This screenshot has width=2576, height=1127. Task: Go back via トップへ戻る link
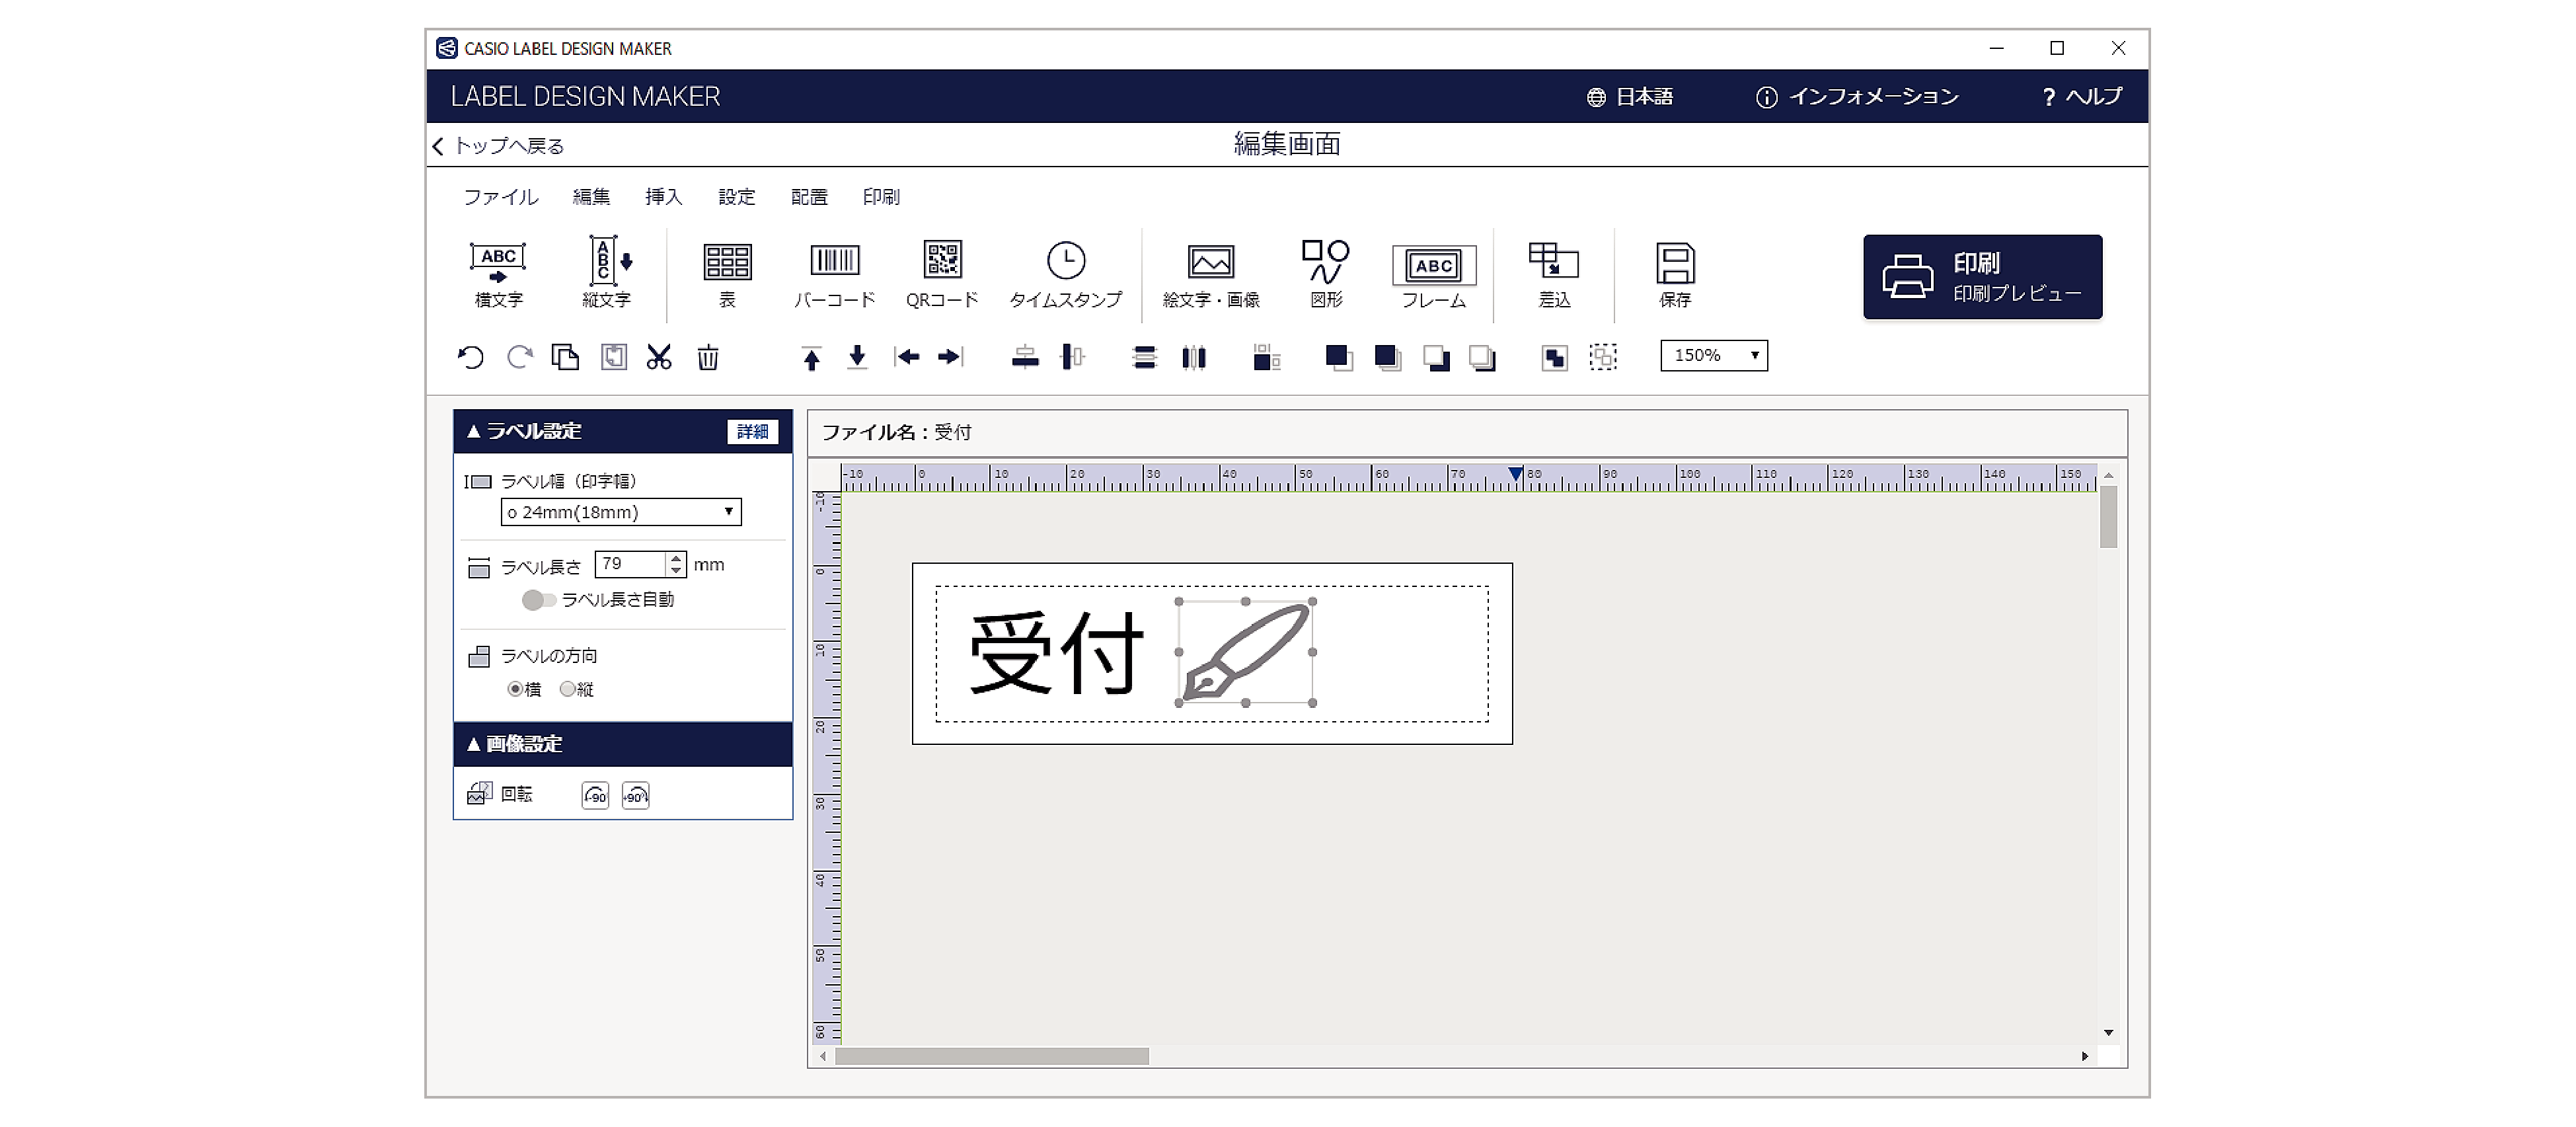point(498,146)
